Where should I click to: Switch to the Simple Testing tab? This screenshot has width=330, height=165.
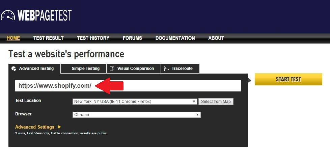coord(84,68)
